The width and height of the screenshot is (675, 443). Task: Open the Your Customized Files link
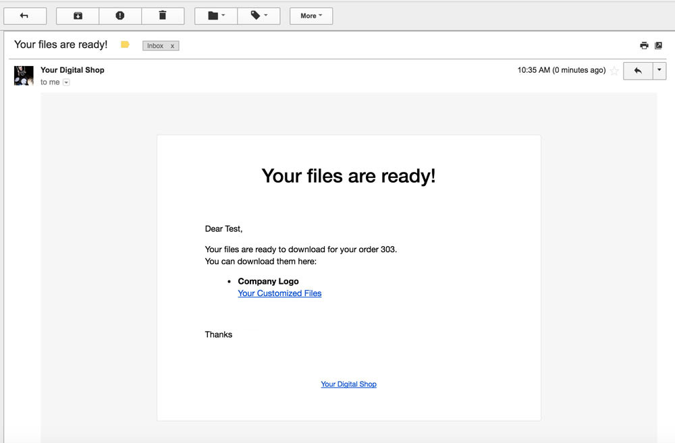[279, 293]
